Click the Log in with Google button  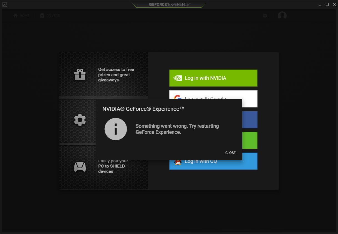[x=213, y=95]
